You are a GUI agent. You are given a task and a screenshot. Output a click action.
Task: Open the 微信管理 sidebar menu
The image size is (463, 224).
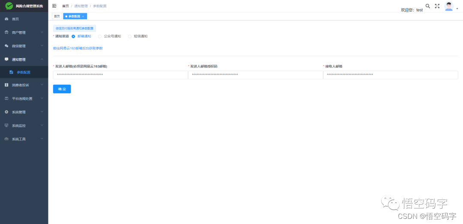pyautogui.click(x=24, y=46)
